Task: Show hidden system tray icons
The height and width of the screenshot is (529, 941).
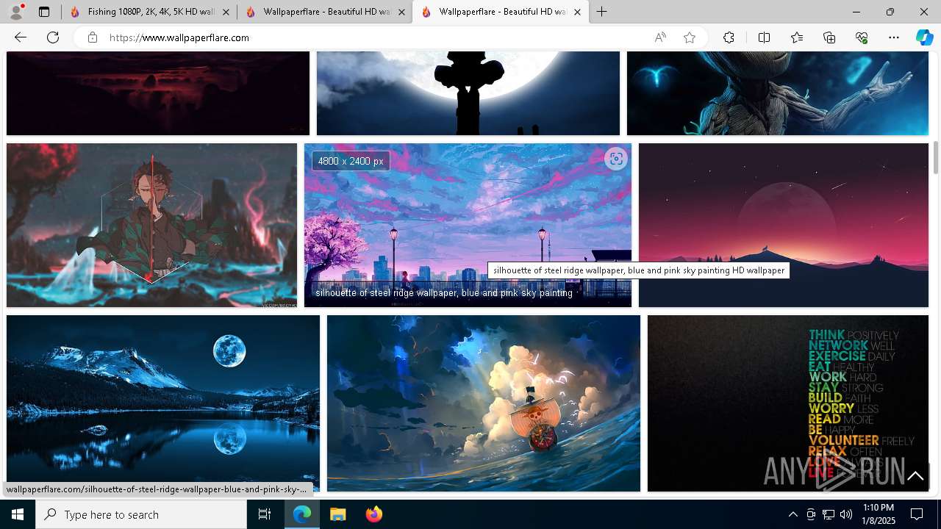Action: (792, 514)
